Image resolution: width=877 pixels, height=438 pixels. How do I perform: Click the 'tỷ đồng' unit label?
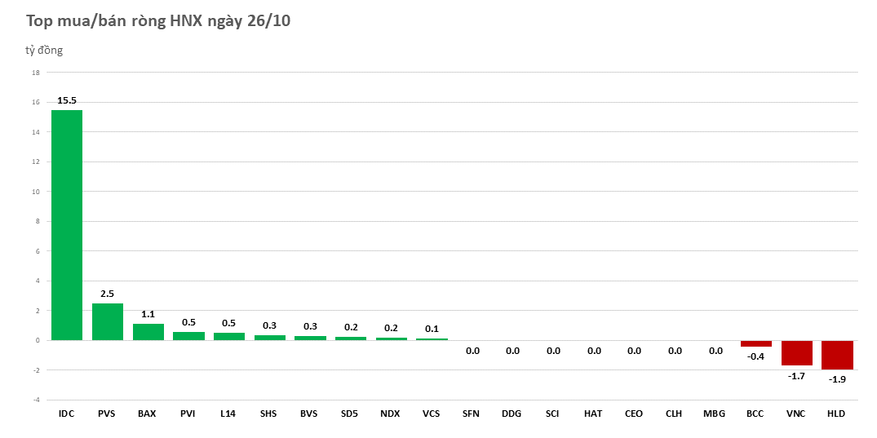[x=44, y=51]
